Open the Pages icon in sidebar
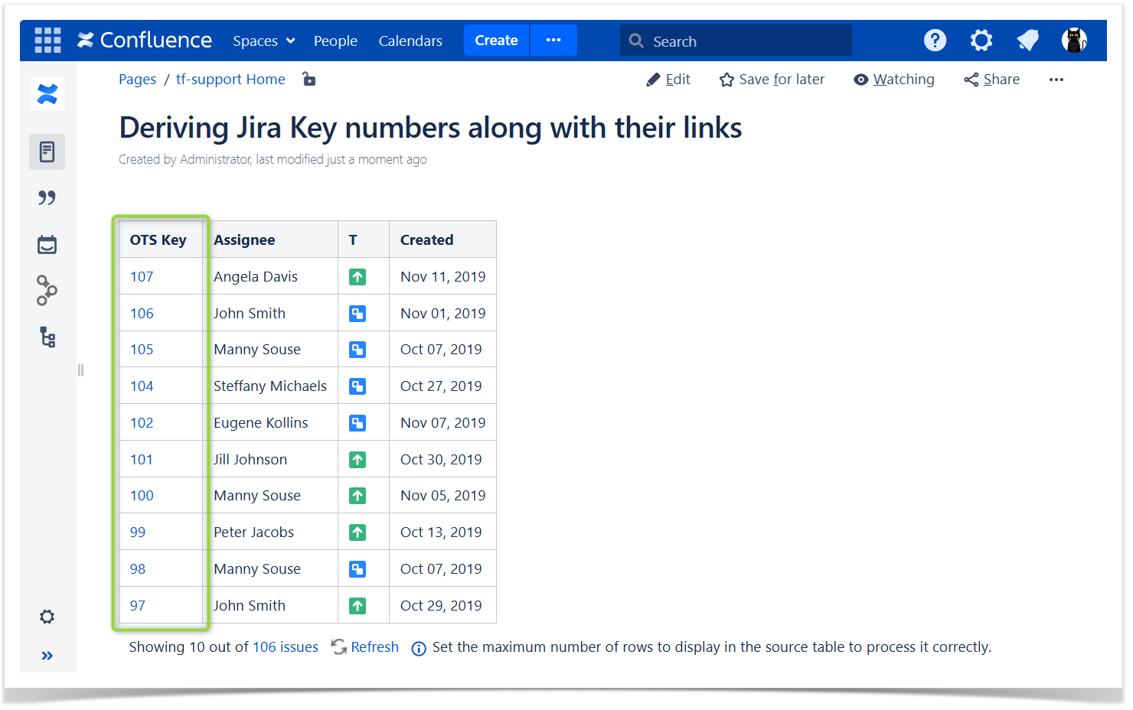Viewport: 1133px width, 710px height. coord(47,152)
